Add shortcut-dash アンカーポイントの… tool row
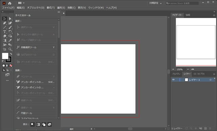 (36, 87)
